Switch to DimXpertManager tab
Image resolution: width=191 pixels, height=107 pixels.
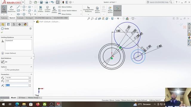[x=19, y=24]
